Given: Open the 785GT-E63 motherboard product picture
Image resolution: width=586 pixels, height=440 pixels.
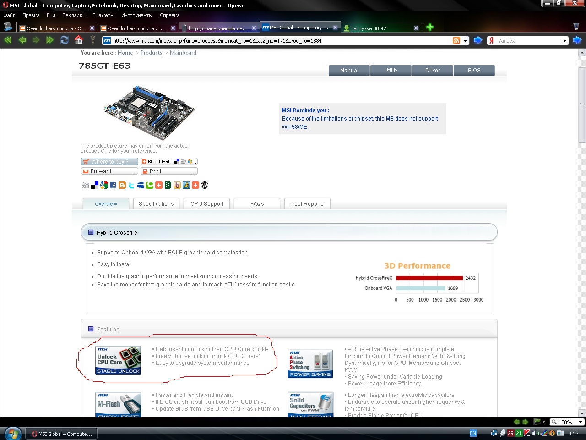Looking at the screenshot, I should click(150, 112).
